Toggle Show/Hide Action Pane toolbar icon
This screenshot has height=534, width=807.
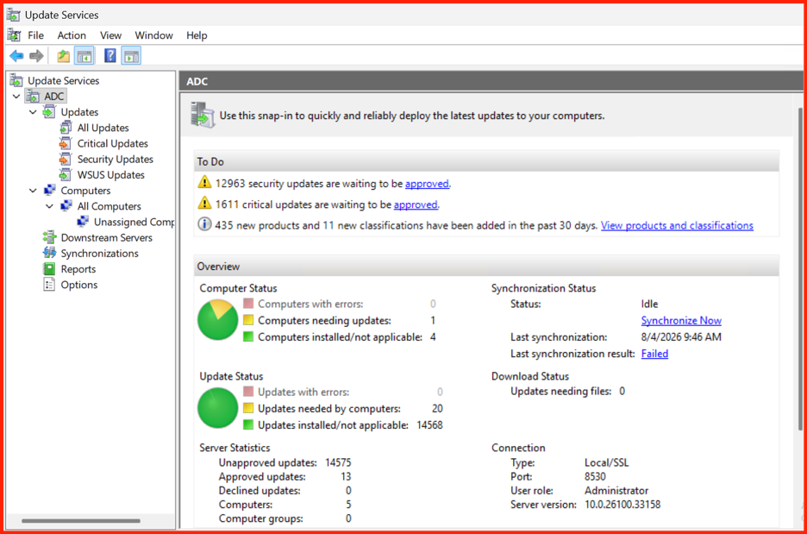click(x=131, y=56)
